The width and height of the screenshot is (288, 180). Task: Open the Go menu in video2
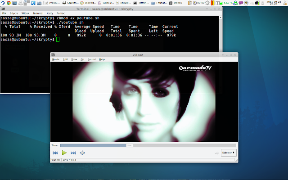pyautogui.click(x=82, y=59)
